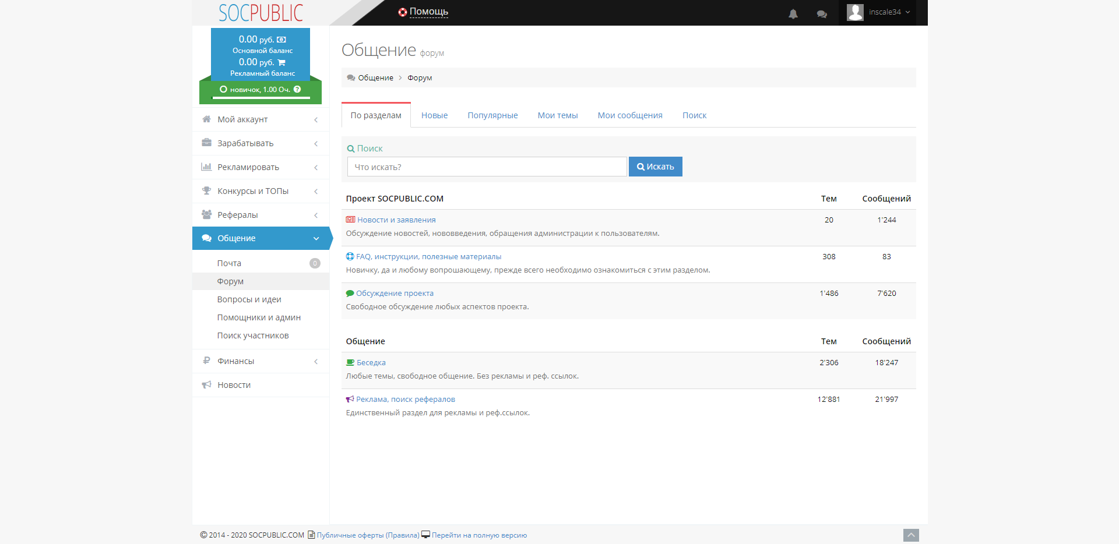Click the breadcrumb chat icon beside Общение
This screenshot has height=544, width=1119.
tap(351, 77)
